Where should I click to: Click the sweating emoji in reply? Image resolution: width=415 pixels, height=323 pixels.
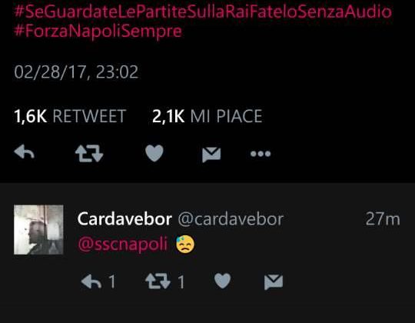point(185,244)
